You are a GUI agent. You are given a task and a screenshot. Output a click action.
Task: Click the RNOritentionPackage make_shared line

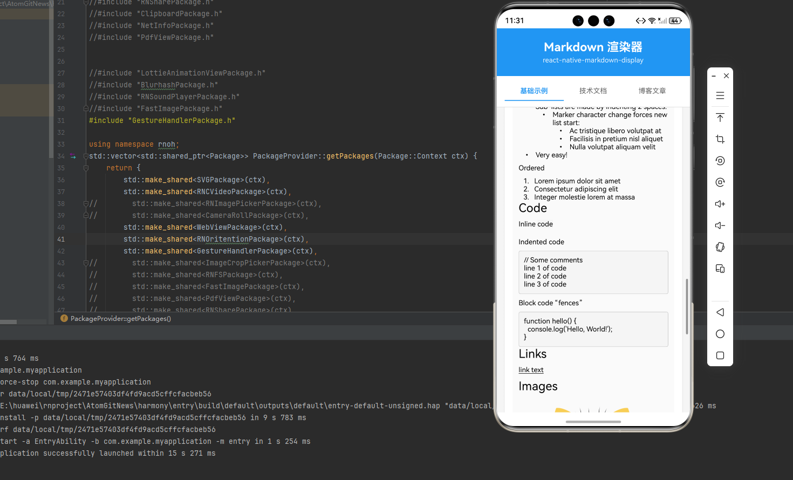coord(216,239)
